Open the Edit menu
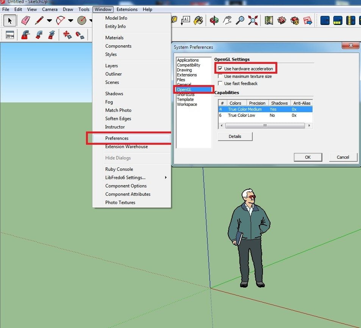The width and height of the screenshot is (361, 328). coord(18,9)
